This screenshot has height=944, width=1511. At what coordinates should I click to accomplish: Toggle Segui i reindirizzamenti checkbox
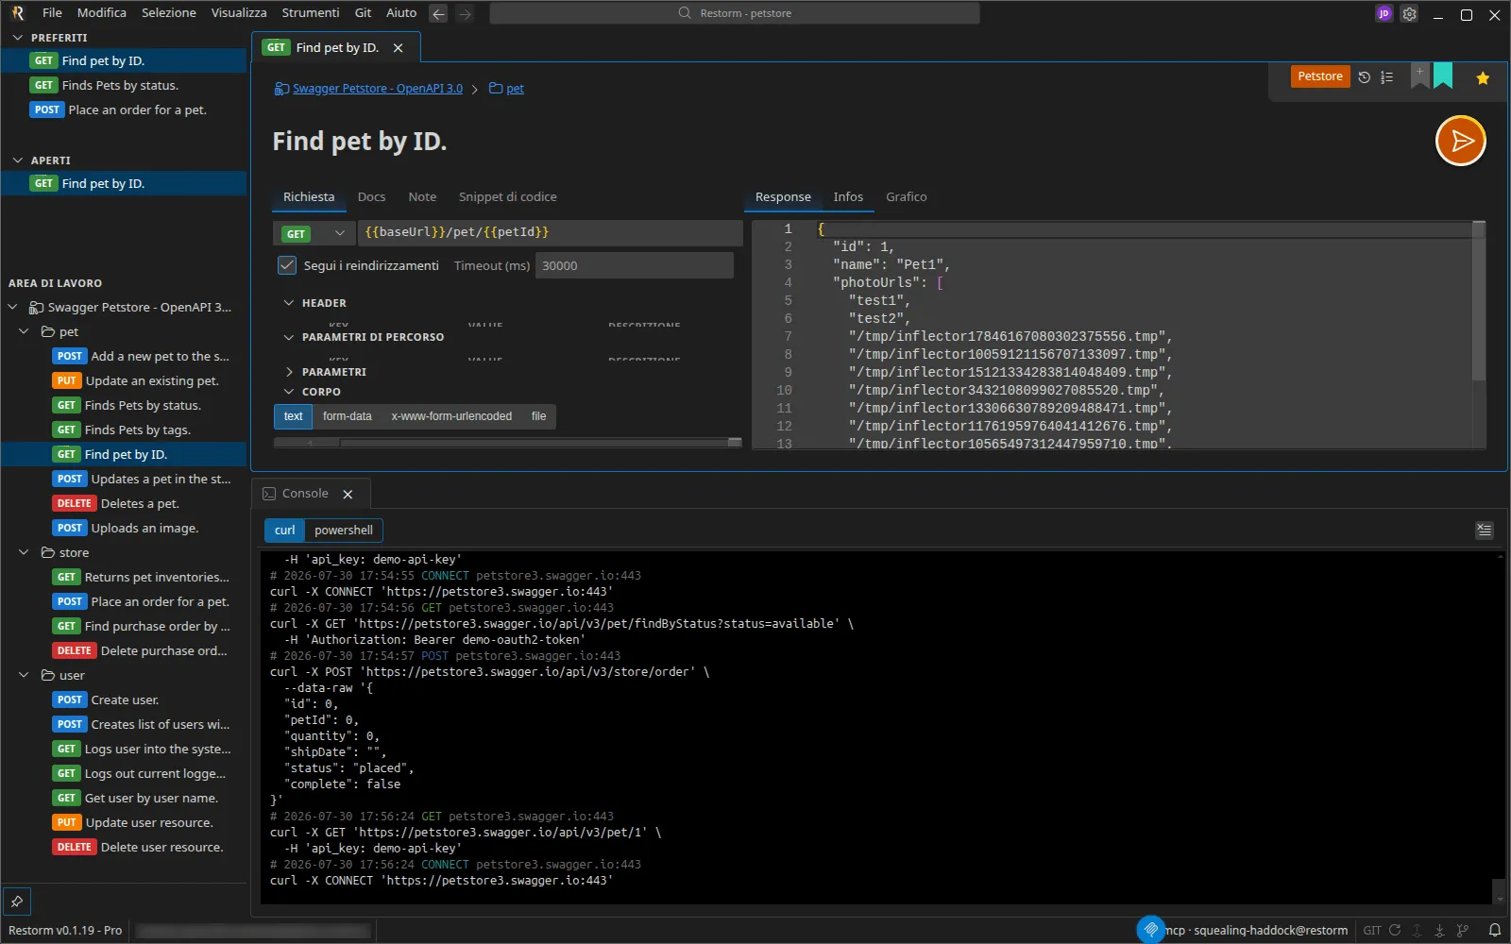(287, 265)
